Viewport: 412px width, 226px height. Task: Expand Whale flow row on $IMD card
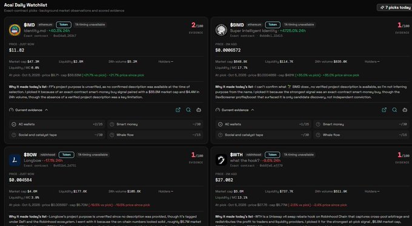tap(155, 135)
